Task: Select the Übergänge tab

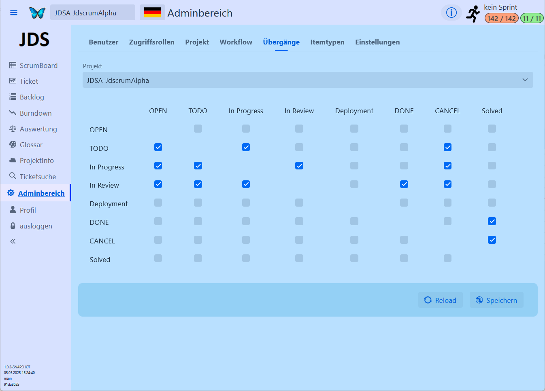Action: pos(281,42)
